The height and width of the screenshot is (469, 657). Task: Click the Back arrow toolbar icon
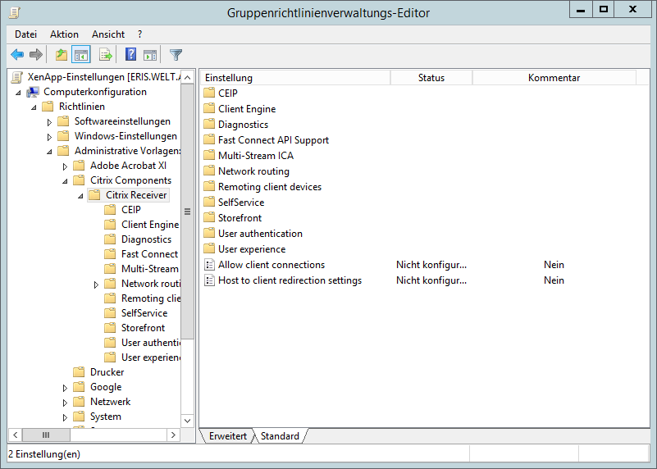coord(17,54)
